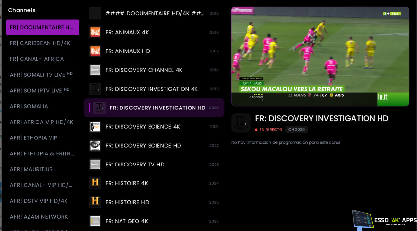417x231 pixels.
Task: Click the large ID logo in the details panel
Action: point(241,123)
